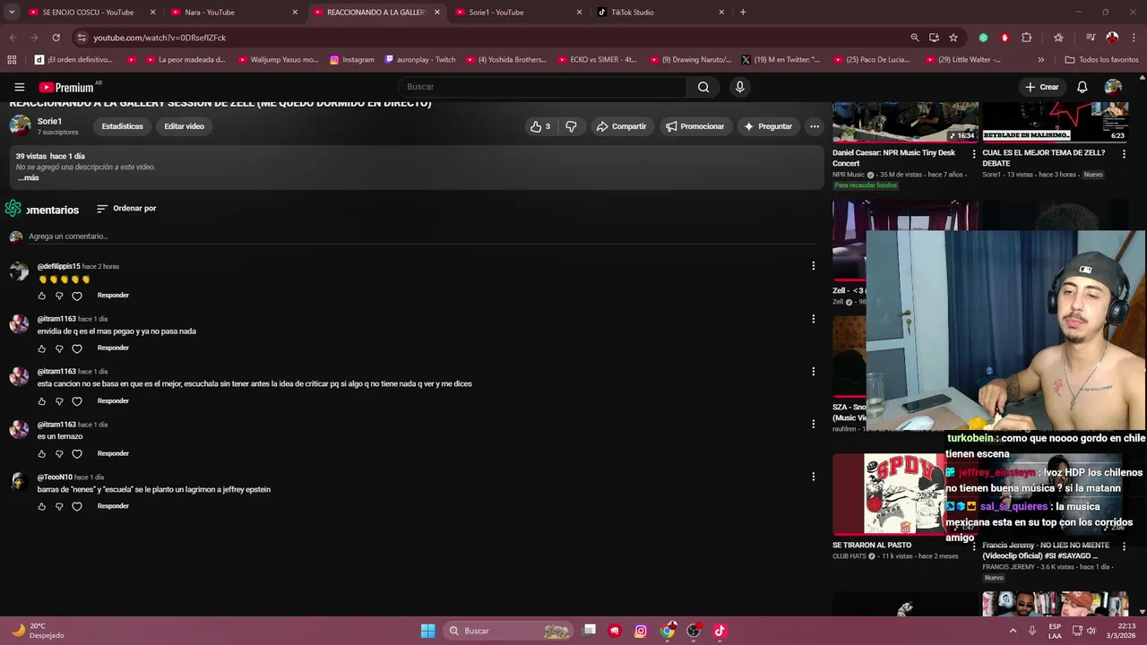
Task: Switch to the TikTok Studio tab
Action: 660,13
